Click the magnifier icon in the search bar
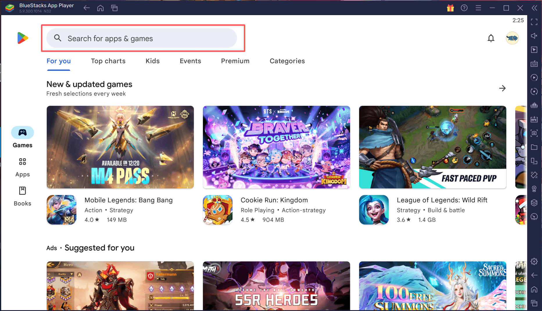The height and width of the screenshot is (311, 542). pyautogui.click(x=58, y=38)
